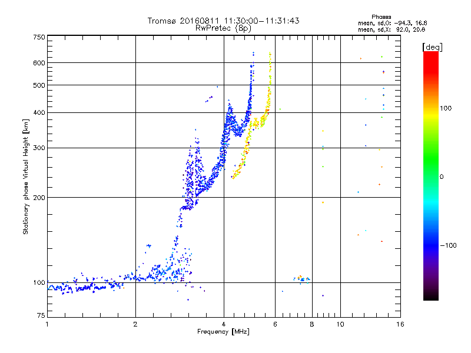Click the x-axis tick label '10'
Image resolution: width=471 pixels, height=353 pixels.
(x=340, y=324)
